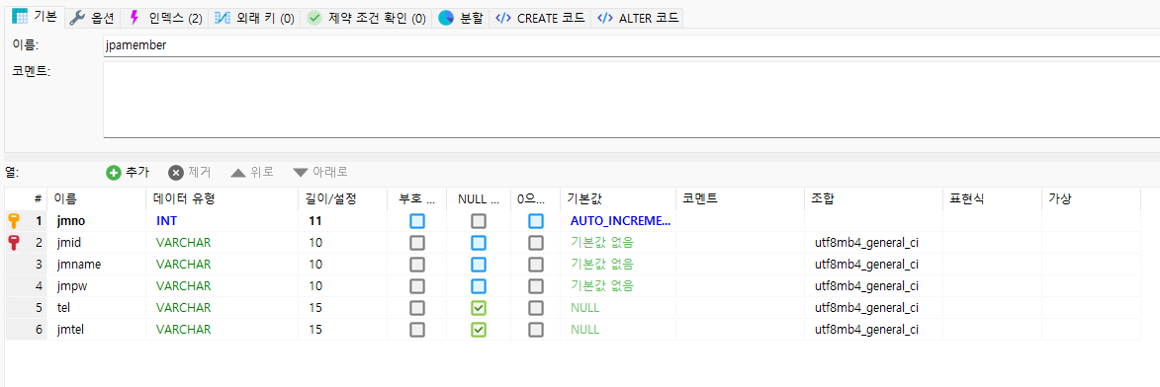This screenshot has height=387, width=1160.
Task: Open the 제약 조건 확인 (0) tab
Action: pyautogui.click(x=366, y=19)
